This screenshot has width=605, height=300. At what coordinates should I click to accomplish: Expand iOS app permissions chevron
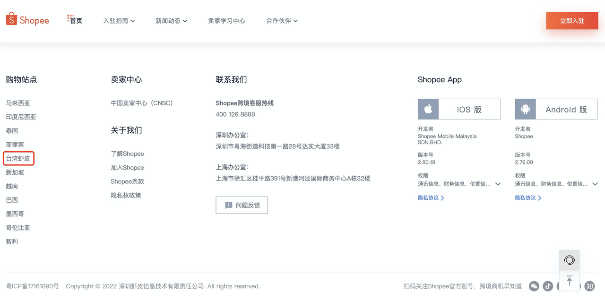coord(498,184)
